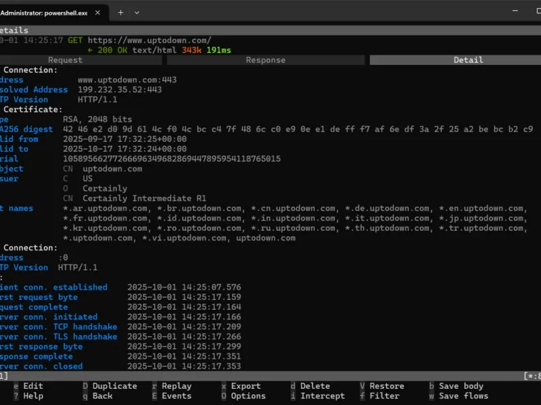Image resolution: width=541 pixels, height=405 pixels.
Task: Switch to the Response tab
Action: click(x=266, y=60)
